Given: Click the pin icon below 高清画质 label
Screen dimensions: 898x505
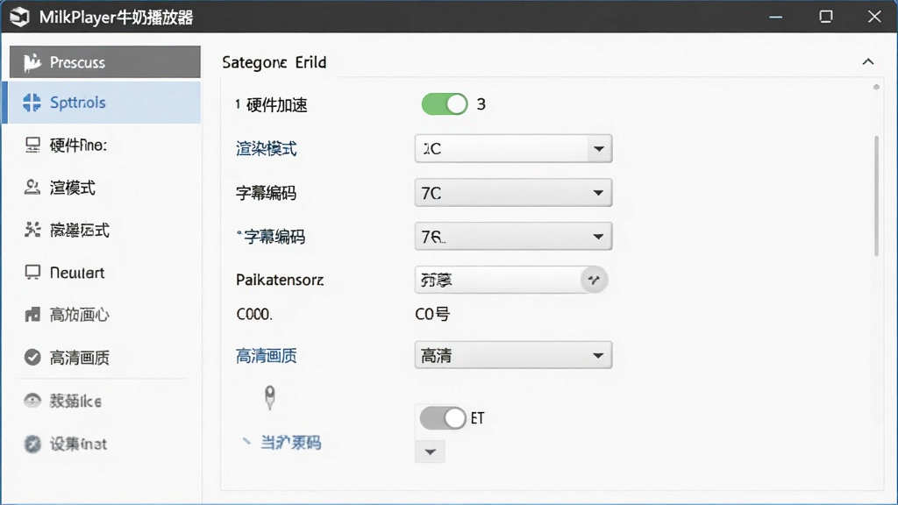Looking at the screenshot, I should pyautogui.click(x=270, y=397).
